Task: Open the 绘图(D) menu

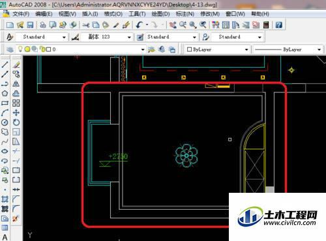Action: [x=160, y=14]
